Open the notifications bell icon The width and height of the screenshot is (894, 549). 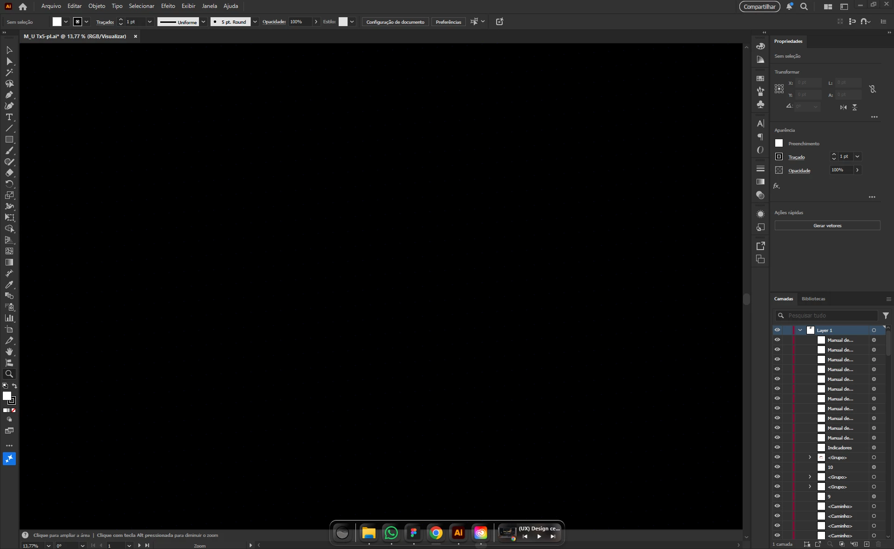(789, 7)
